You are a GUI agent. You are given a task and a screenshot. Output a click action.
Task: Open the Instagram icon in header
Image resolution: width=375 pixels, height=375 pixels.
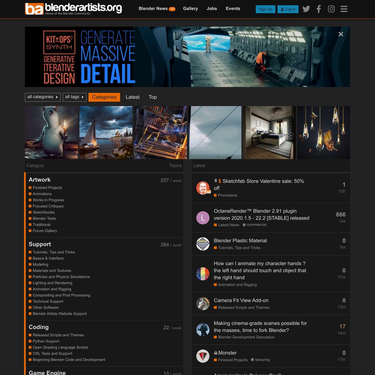coord(331,9)
